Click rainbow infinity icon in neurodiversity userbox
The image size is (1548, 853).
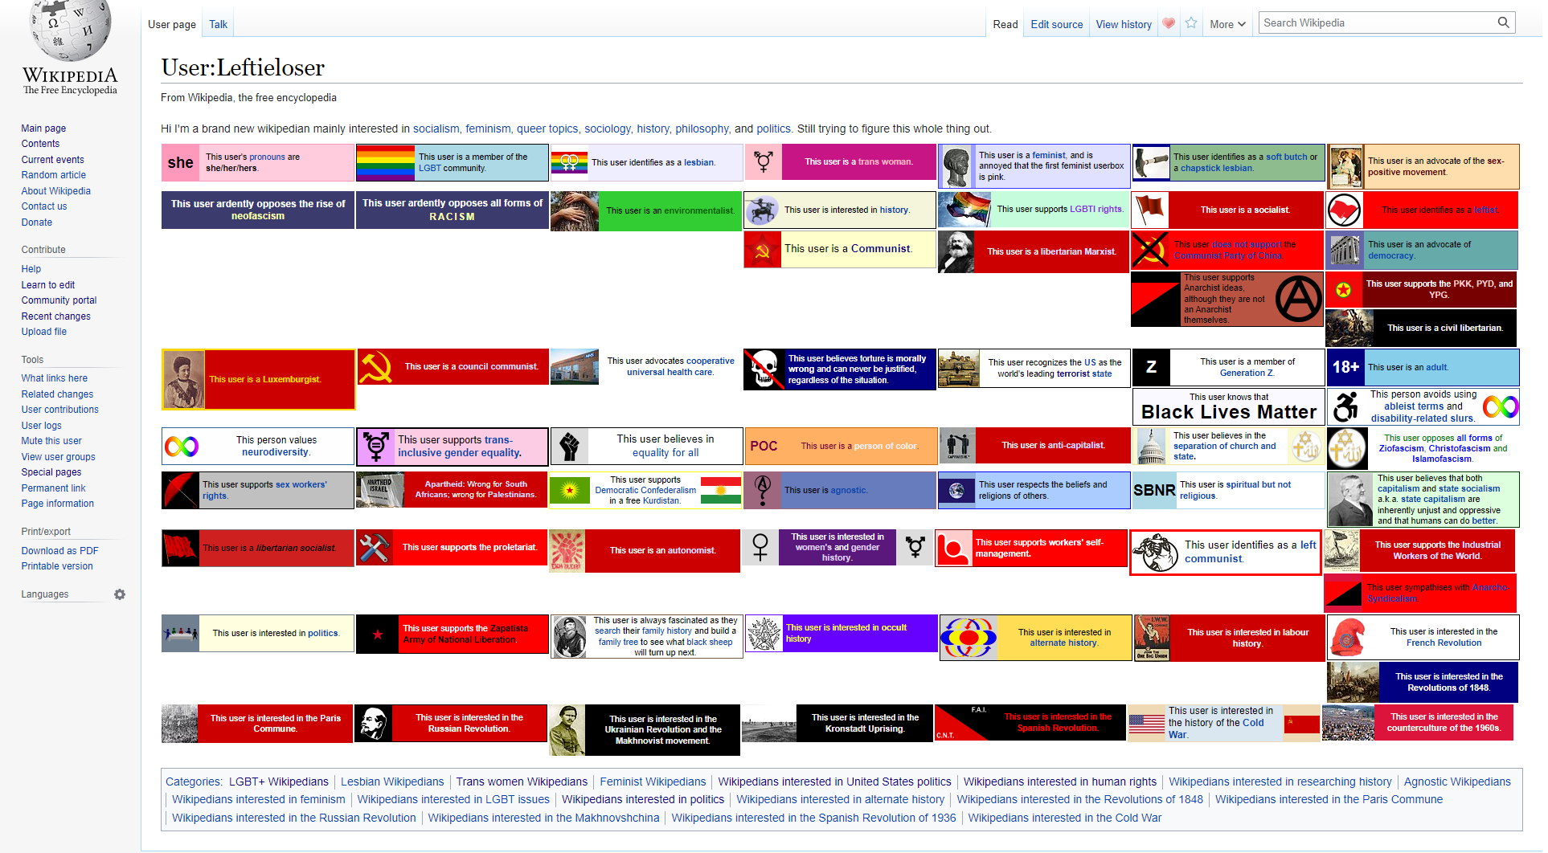pyautogui.click(x=182, y=446)
